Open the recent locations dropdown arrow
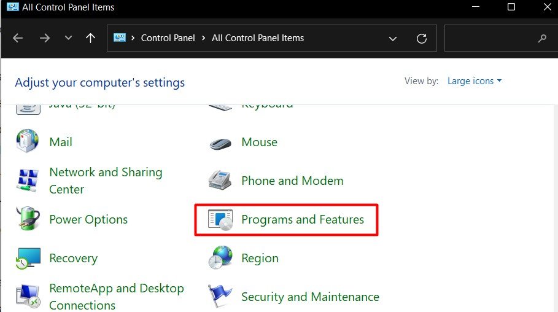 pyautogui.click(x=68, y=37)
